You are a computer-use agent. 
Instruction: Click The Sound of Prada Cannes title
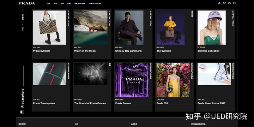coord(90,103)
